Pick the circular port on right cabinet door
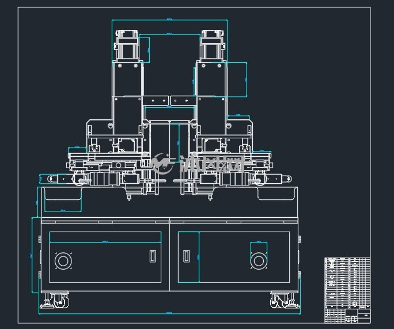Screen dimensions: 394x329 (259, 261)
